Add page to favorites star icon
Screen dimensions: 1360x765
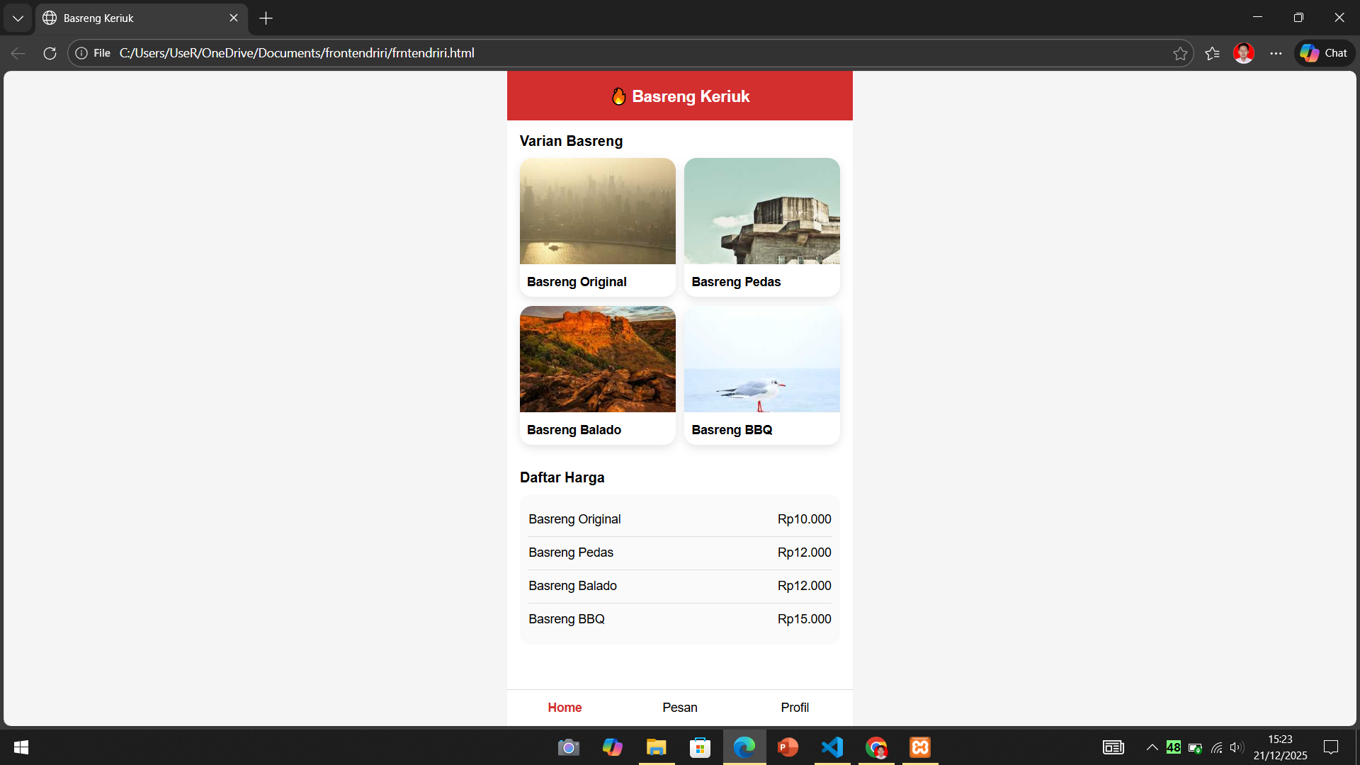[1180, 53]
